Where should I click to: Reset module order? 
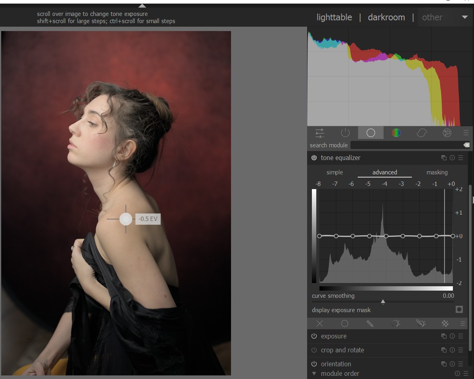[x=457, y=373]
